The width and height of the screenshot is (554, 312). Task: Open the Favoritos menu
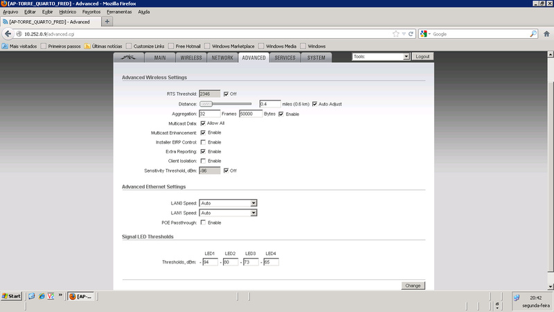click(91, 12)
